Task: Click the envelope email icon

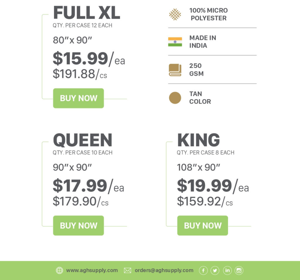Action: click(127, 270)
